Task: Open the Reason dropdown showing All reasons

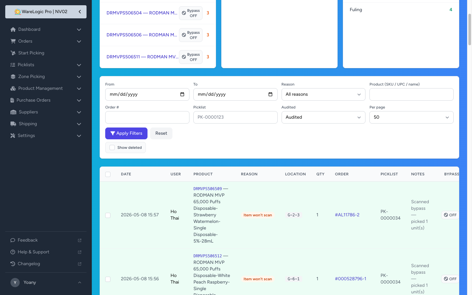Action: coord(323,94)
